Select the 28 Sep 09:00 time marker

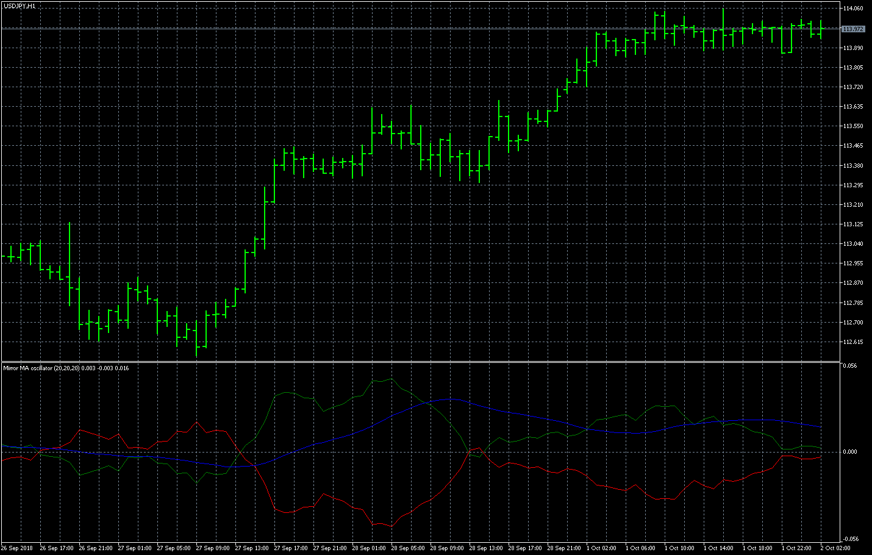(447, 548)
